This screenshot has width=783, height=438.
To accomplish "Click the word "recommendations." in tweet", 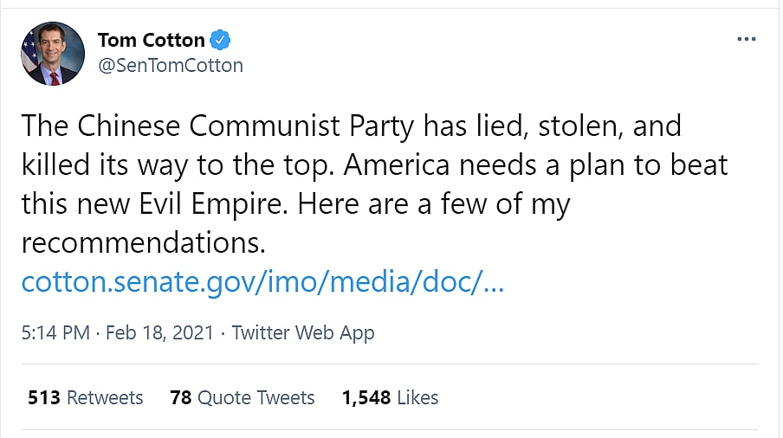I will coord(143,243).
